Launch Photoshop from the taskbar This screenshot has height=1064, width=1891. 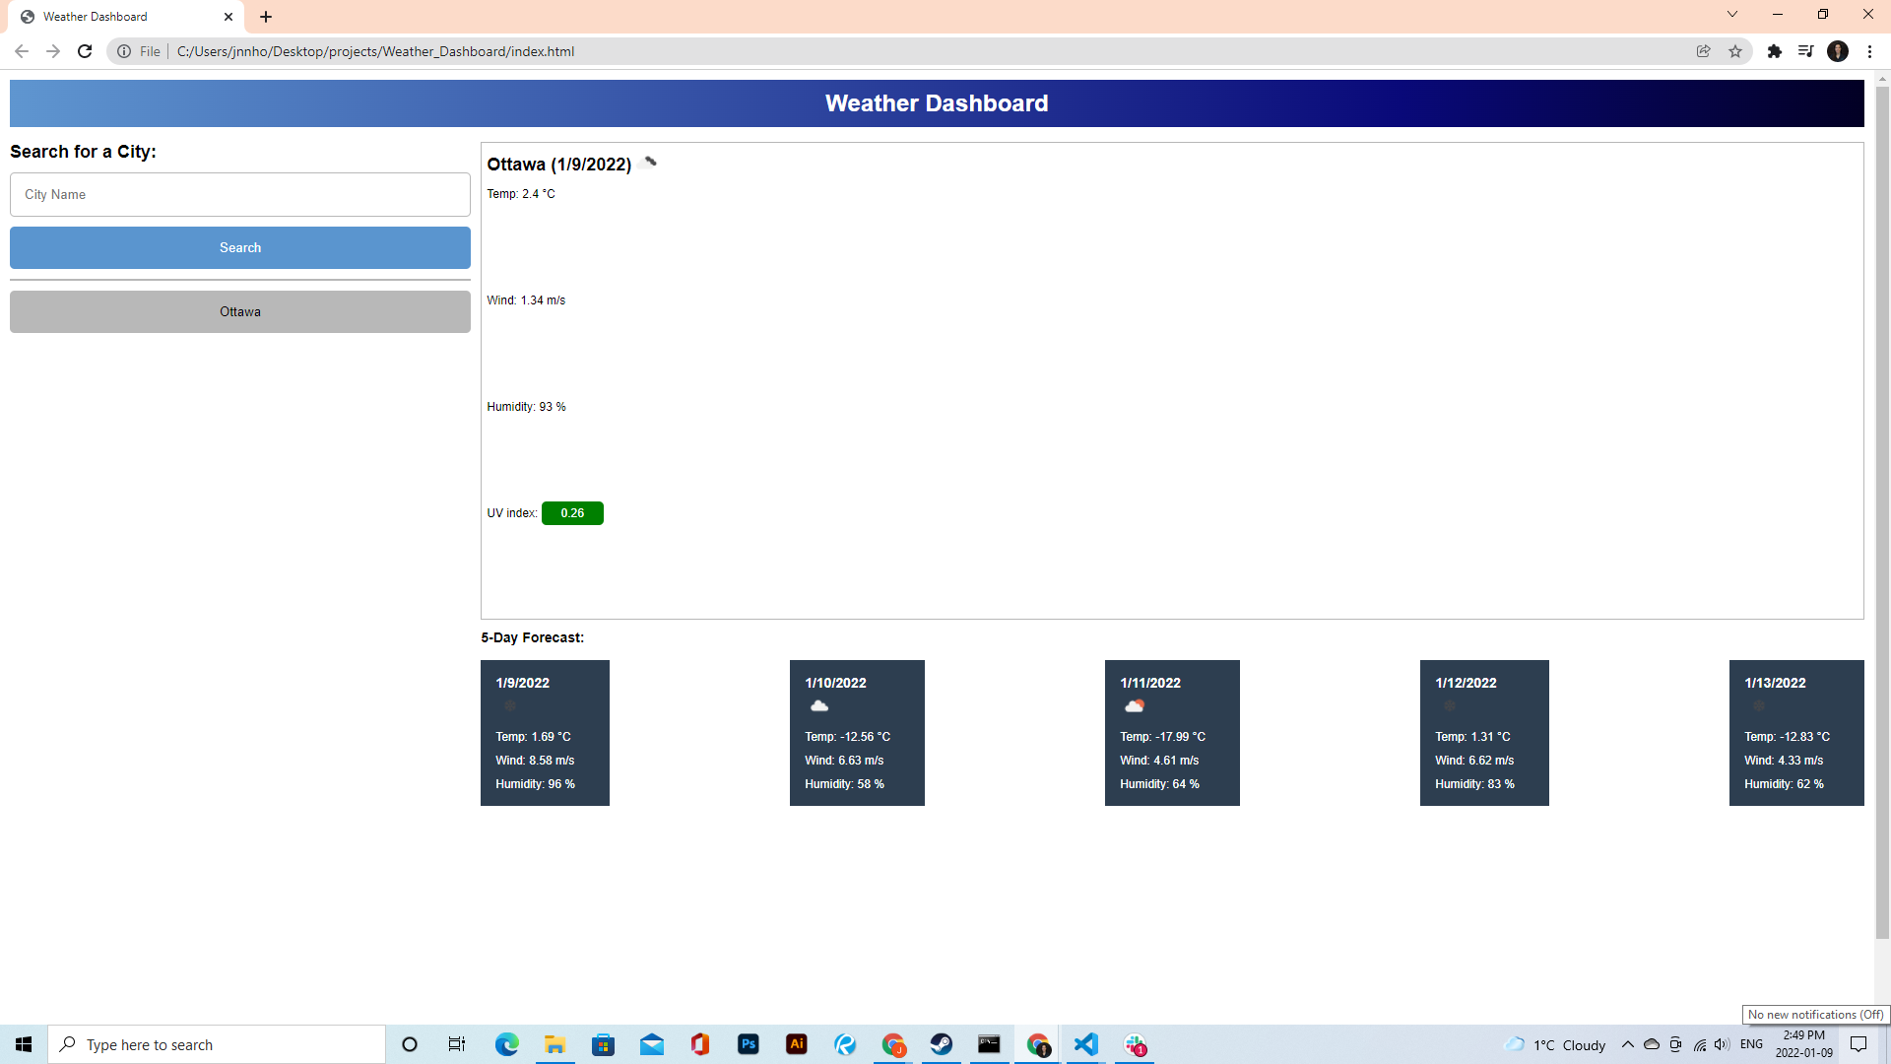click(749, 1044)
